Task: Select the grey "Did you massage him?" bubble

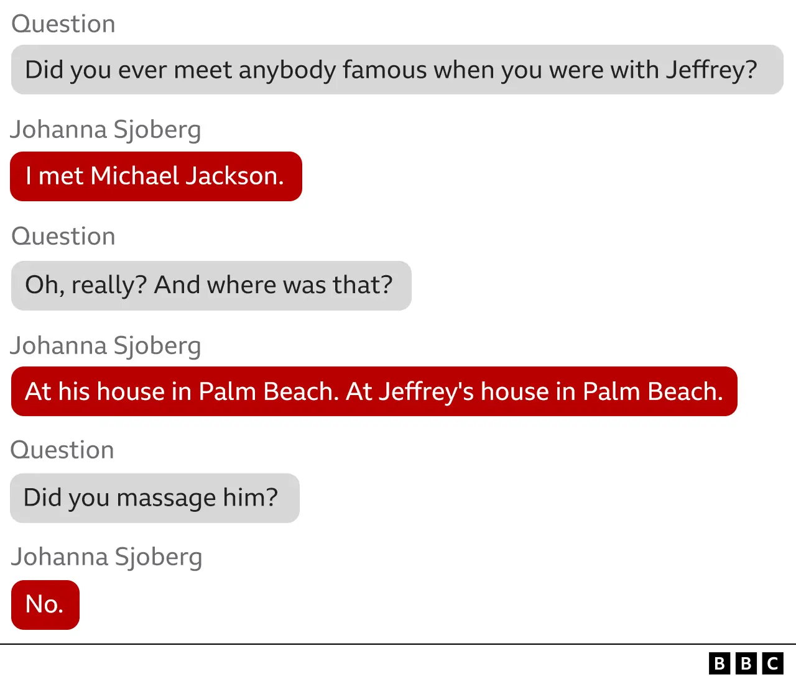Action: 154,498
